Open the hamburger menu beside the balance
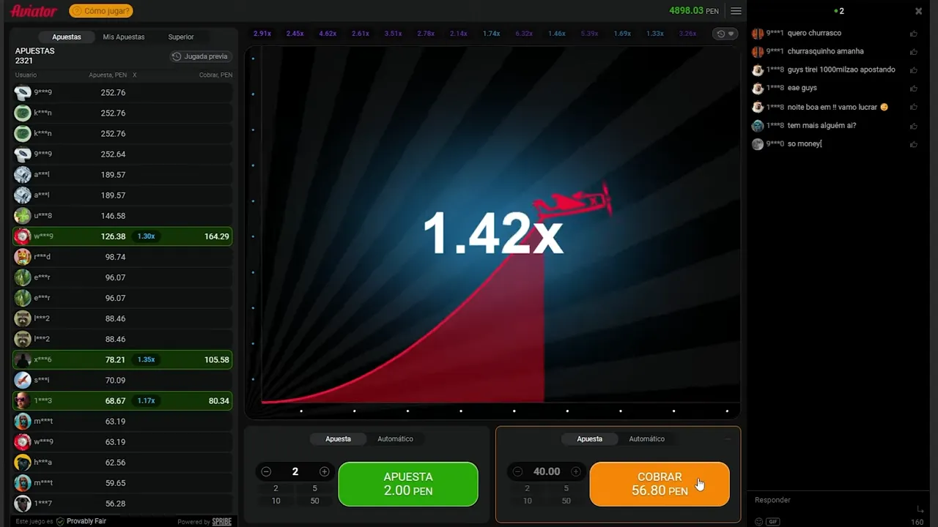The width and height of the screenshot is (938, 527). click(736, 11)
